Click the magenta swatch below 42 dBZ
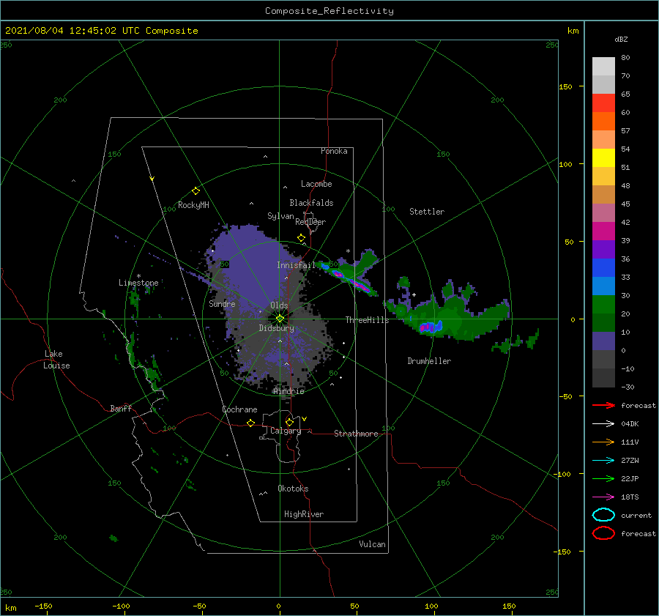The width and height of the screenshot is (659, 616). coord(603,231)
